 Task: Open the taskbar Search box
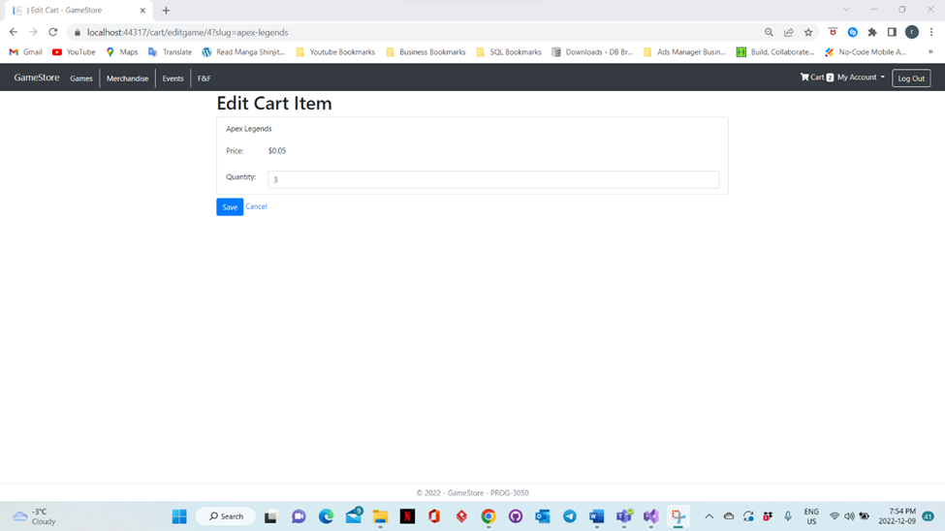(x=226, y=516)
